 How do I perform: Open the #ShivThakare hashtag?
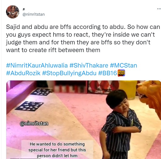click(89, 66)
